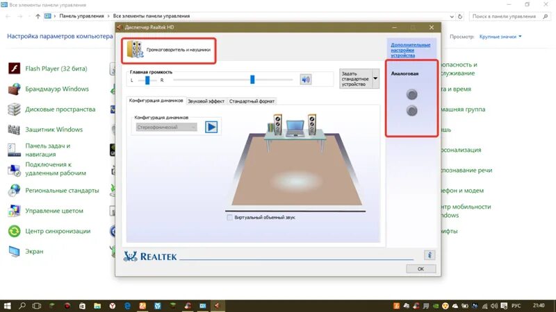556x312 pixels.
Task: Open the Action Center notification icon
Action: pos(504,306)
